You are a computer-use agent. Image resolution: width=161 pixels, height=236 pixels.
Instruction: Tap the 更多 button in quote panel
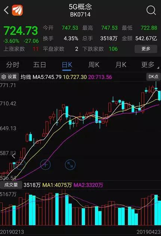pos(146,49)
